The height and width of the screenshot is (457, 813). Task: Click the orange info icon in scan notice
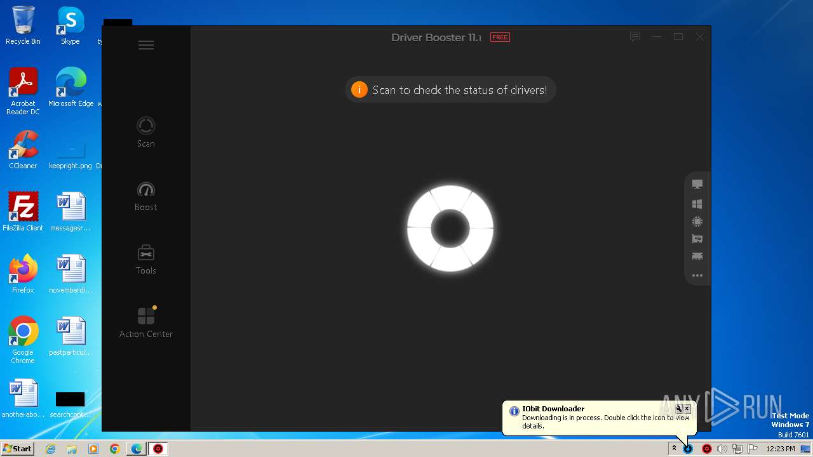pos(359,89)
